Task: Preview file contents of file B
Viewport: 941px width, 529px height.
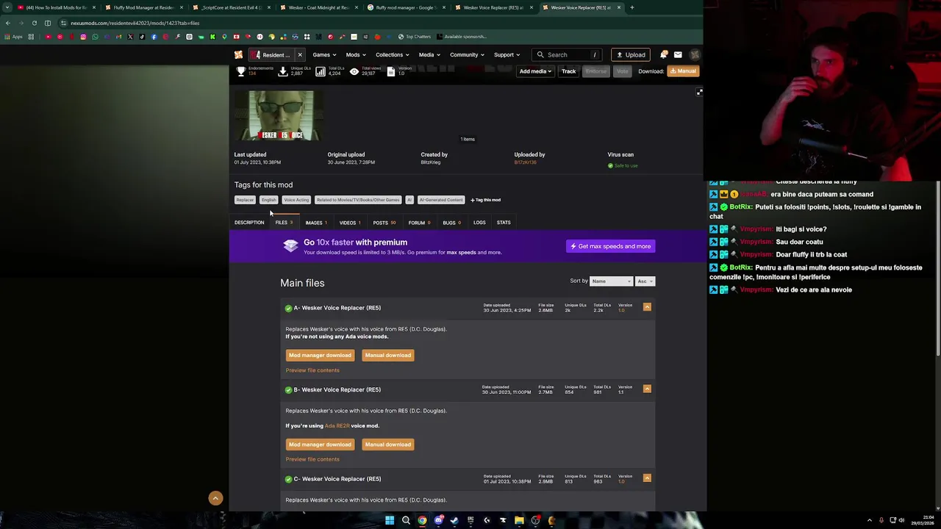Action: tap(312, 459)
